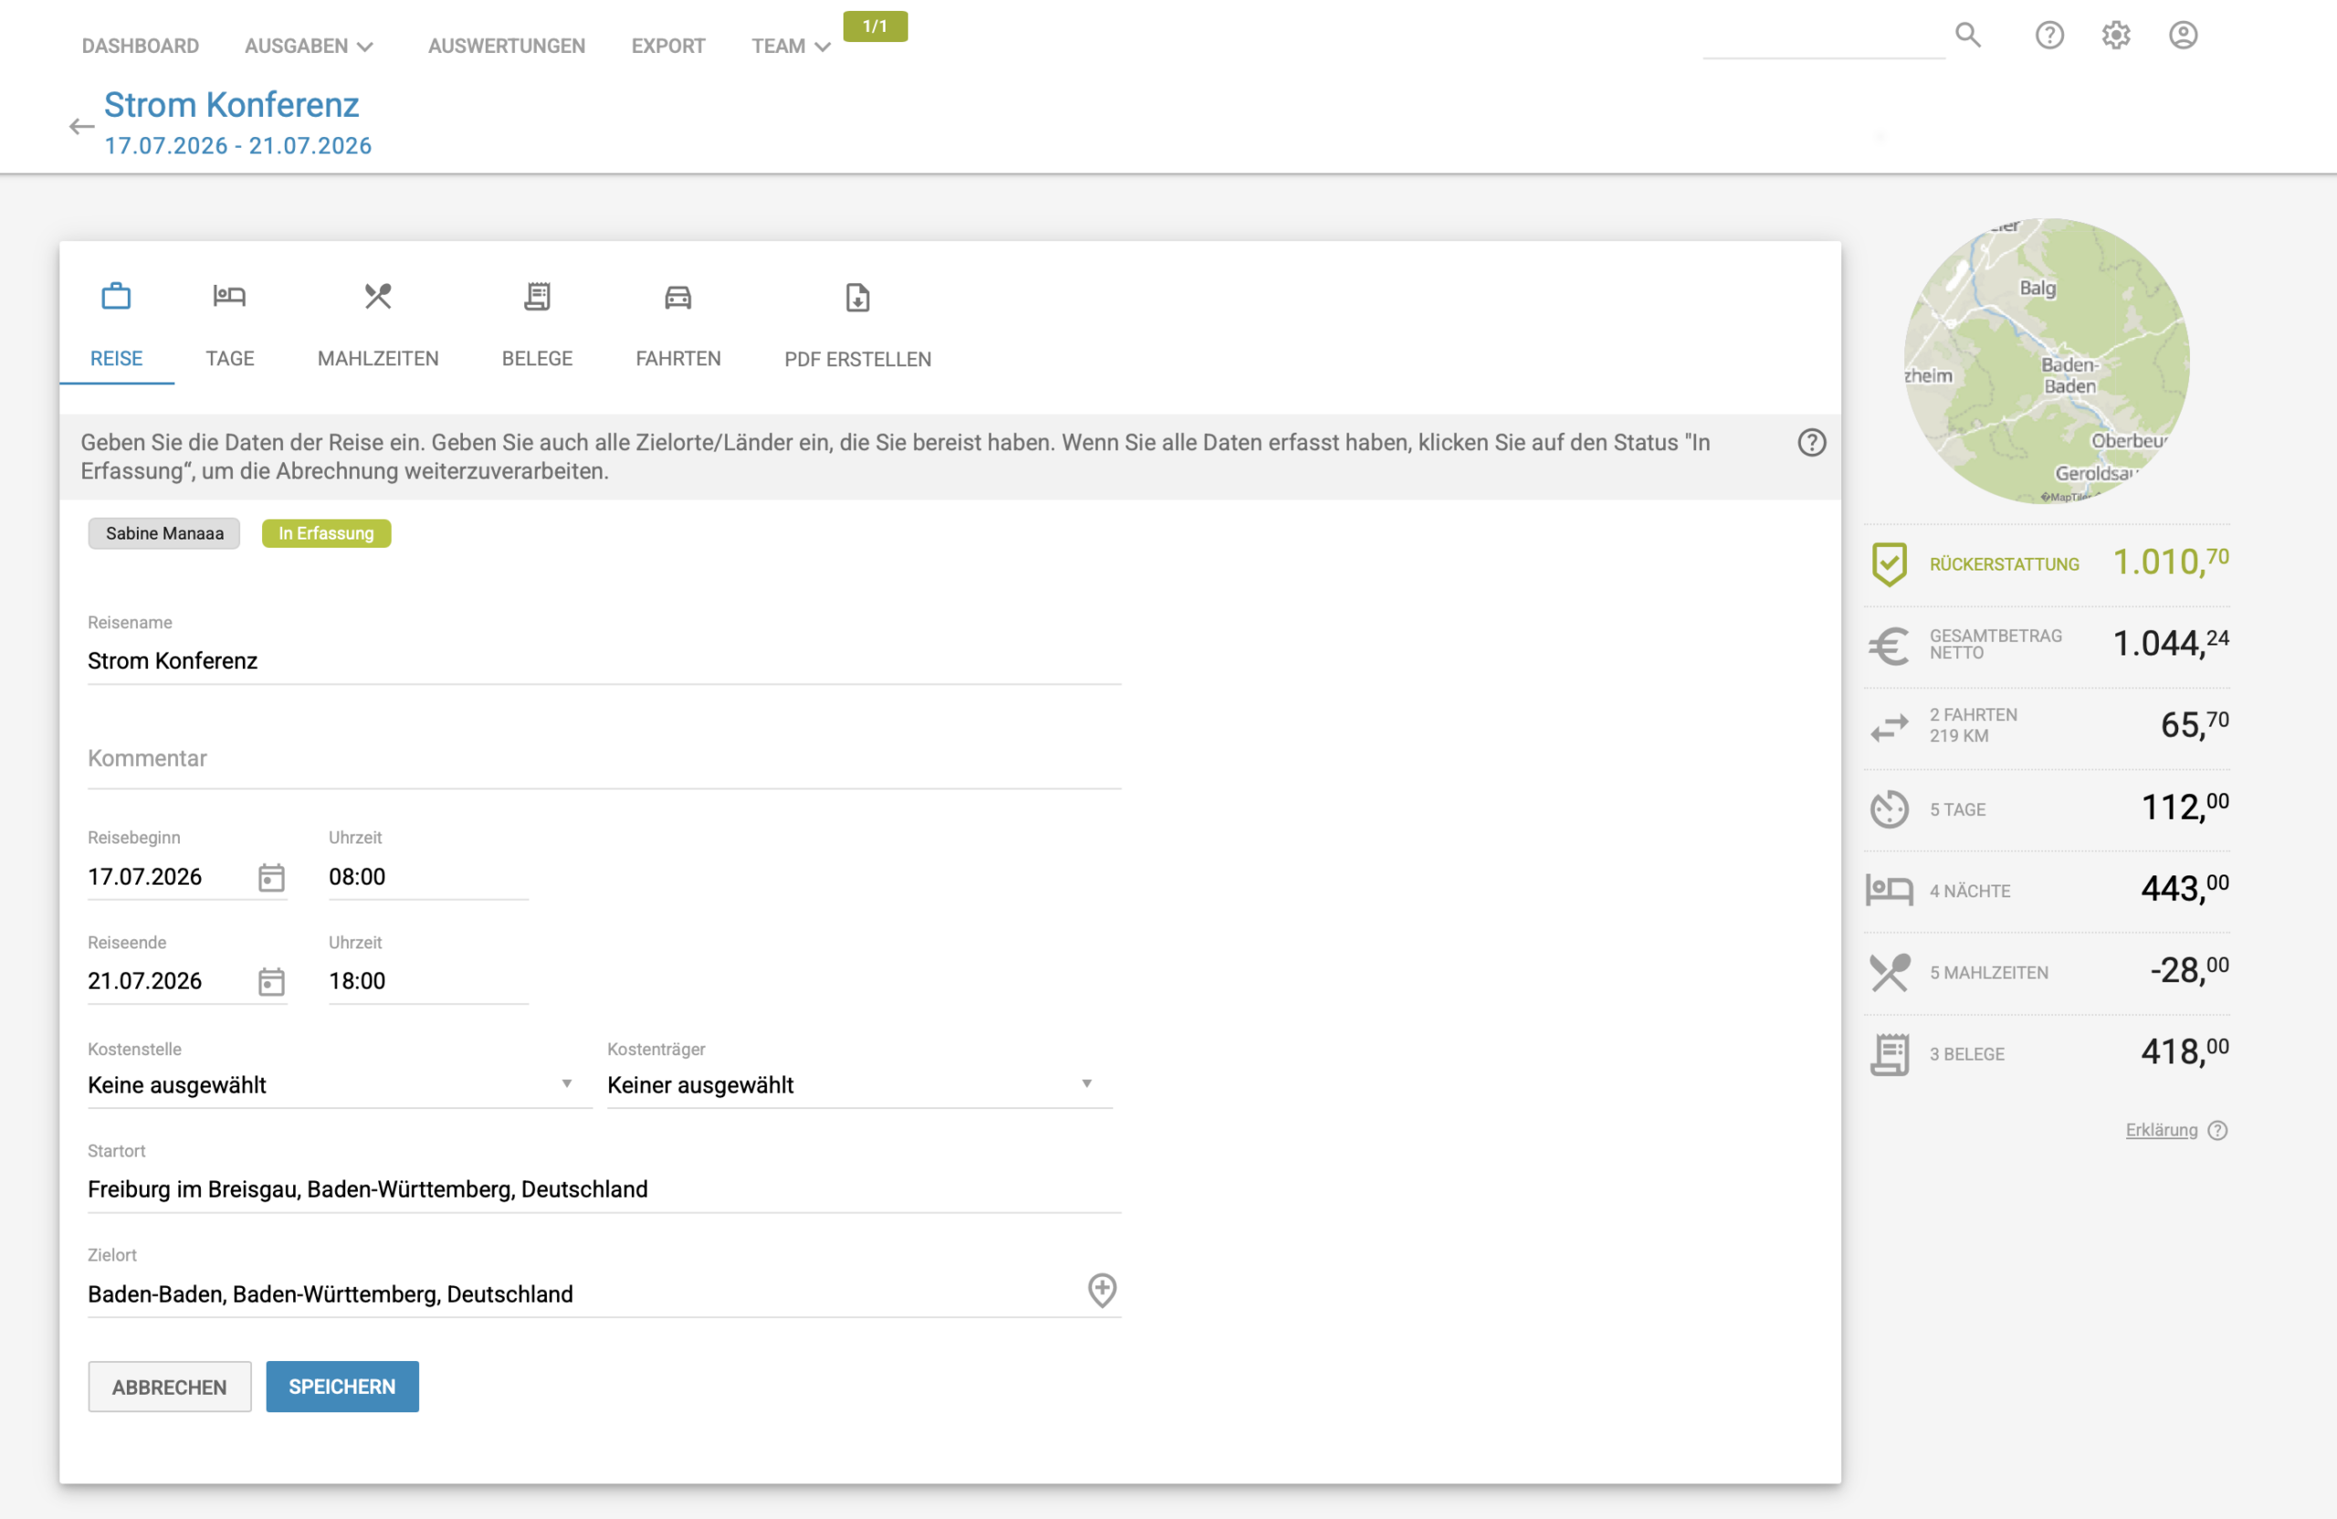The width and height of the screenshot is (2337, 1519).
Task: Click the search magnifier icon
Action: (1968, 36)
